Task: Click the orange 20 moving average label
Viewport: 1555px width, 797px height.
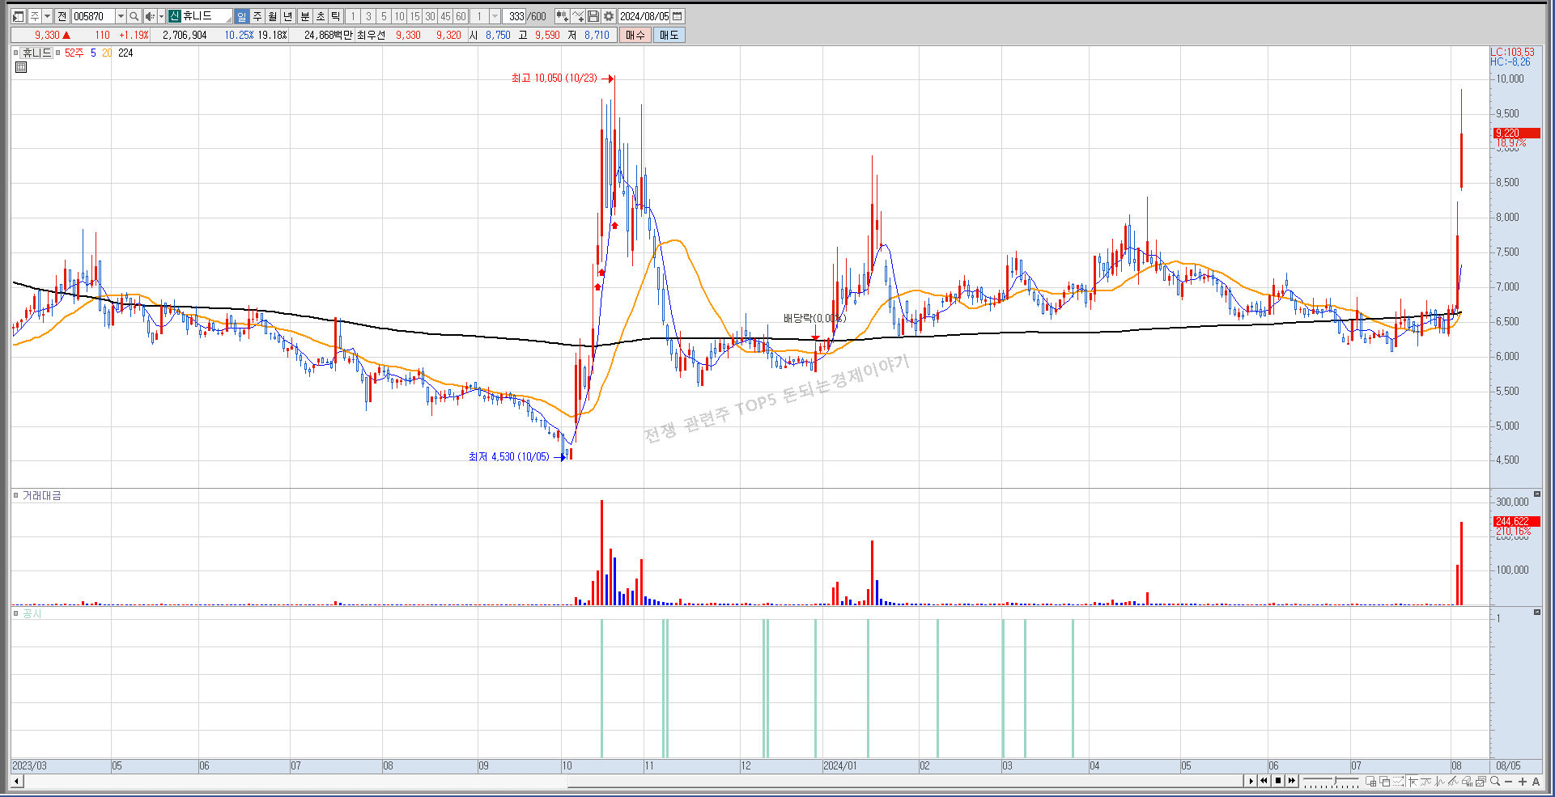Action: point(107,53)
